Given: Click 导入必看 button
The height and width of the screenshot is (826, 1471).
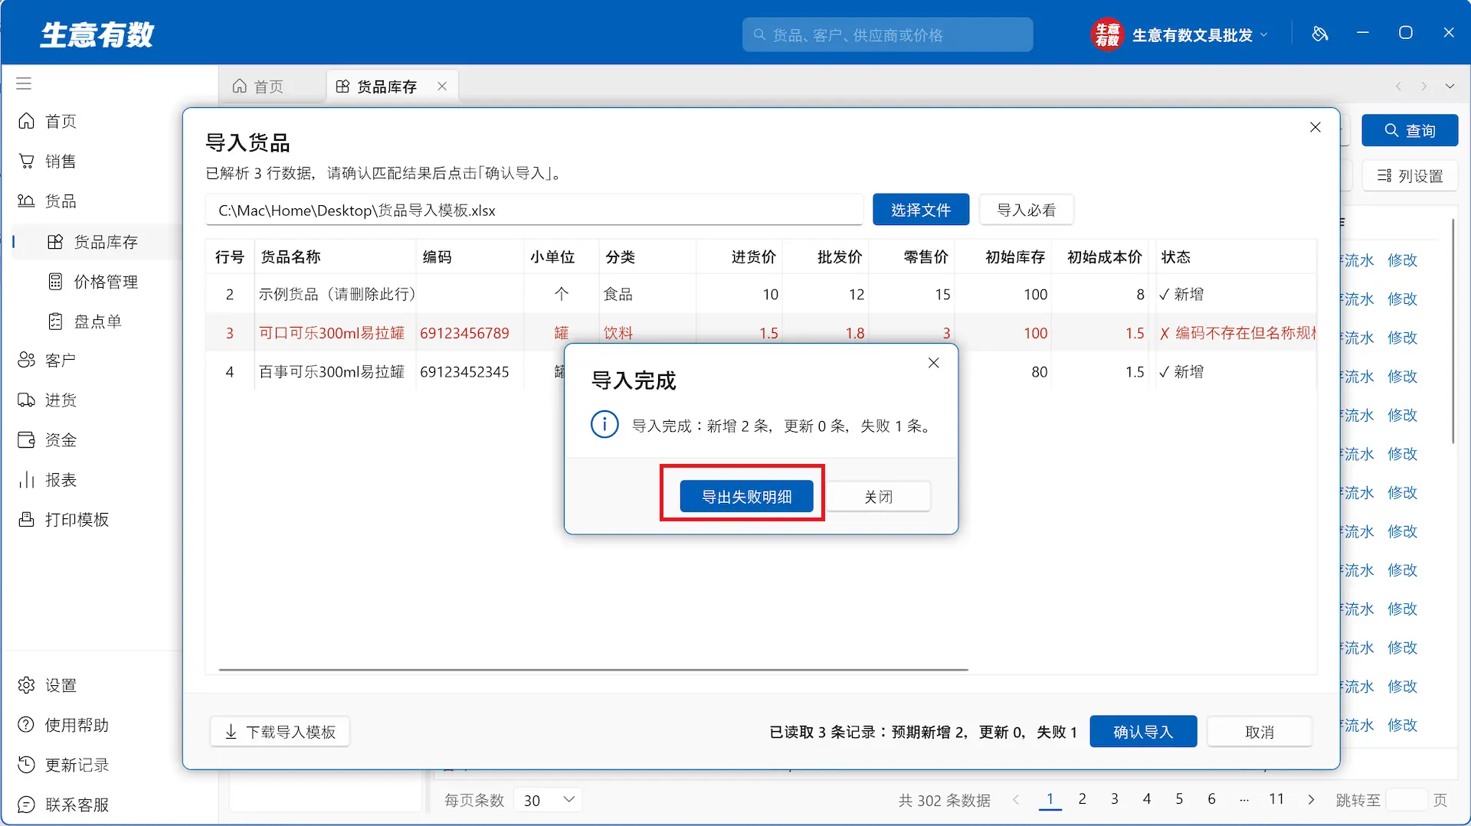Looking at the screenshot, I should point(1027,210).
